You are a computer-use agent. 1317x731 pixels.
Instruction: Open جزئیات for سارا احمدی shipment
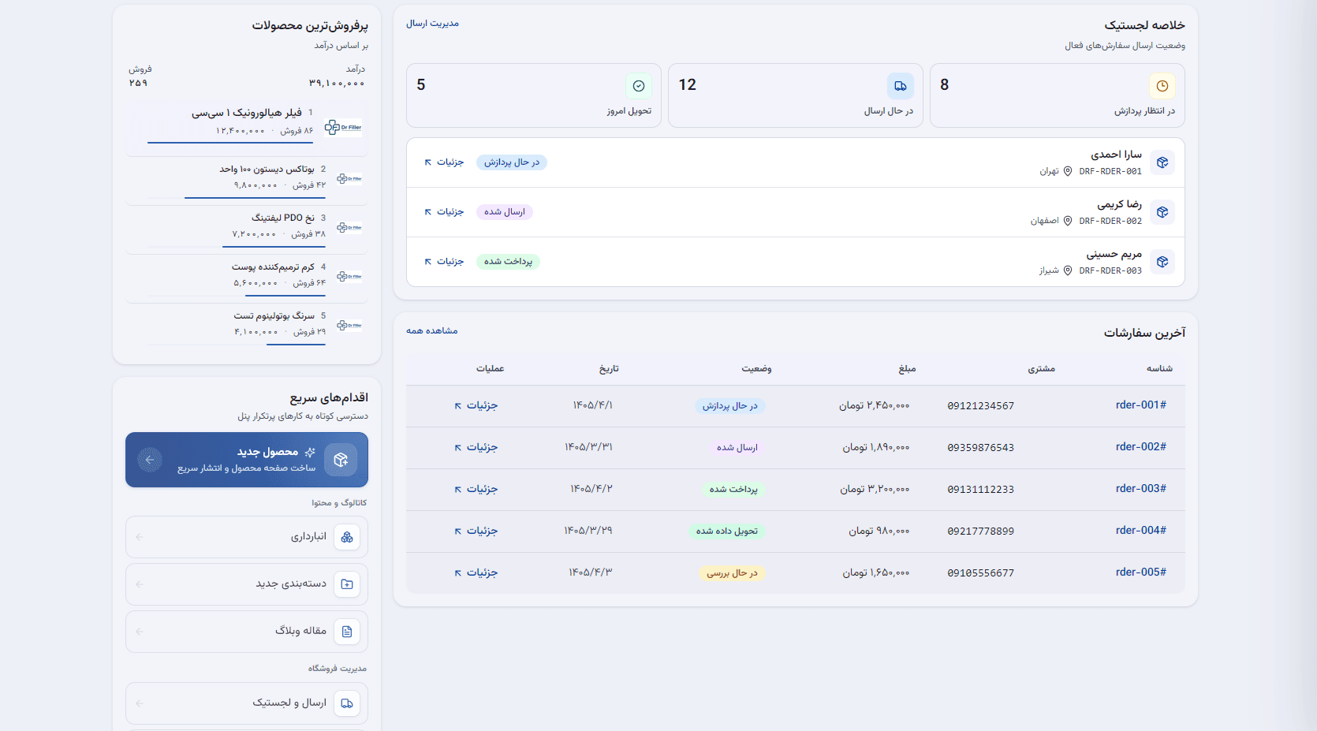[444, 162]
